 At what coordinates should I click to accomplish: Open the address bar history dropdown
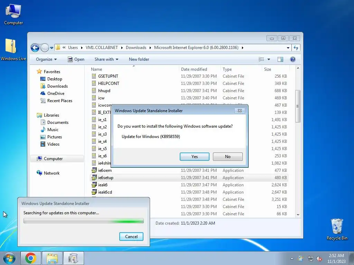pyautogui.click(x=288, y=48)
